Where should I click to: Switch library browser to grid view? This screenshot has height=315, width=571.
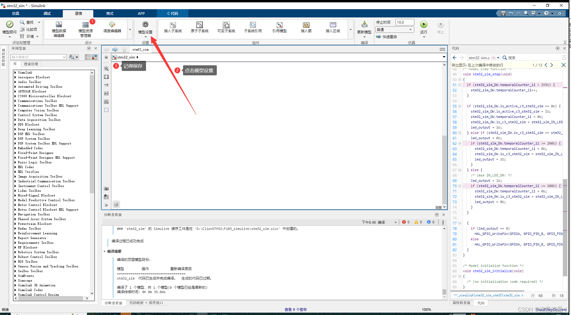94,57
